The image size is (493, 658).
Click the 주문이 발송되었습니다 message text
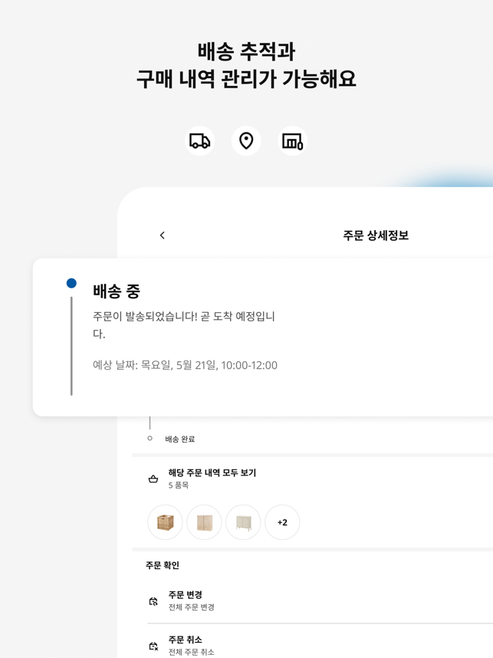184,325
